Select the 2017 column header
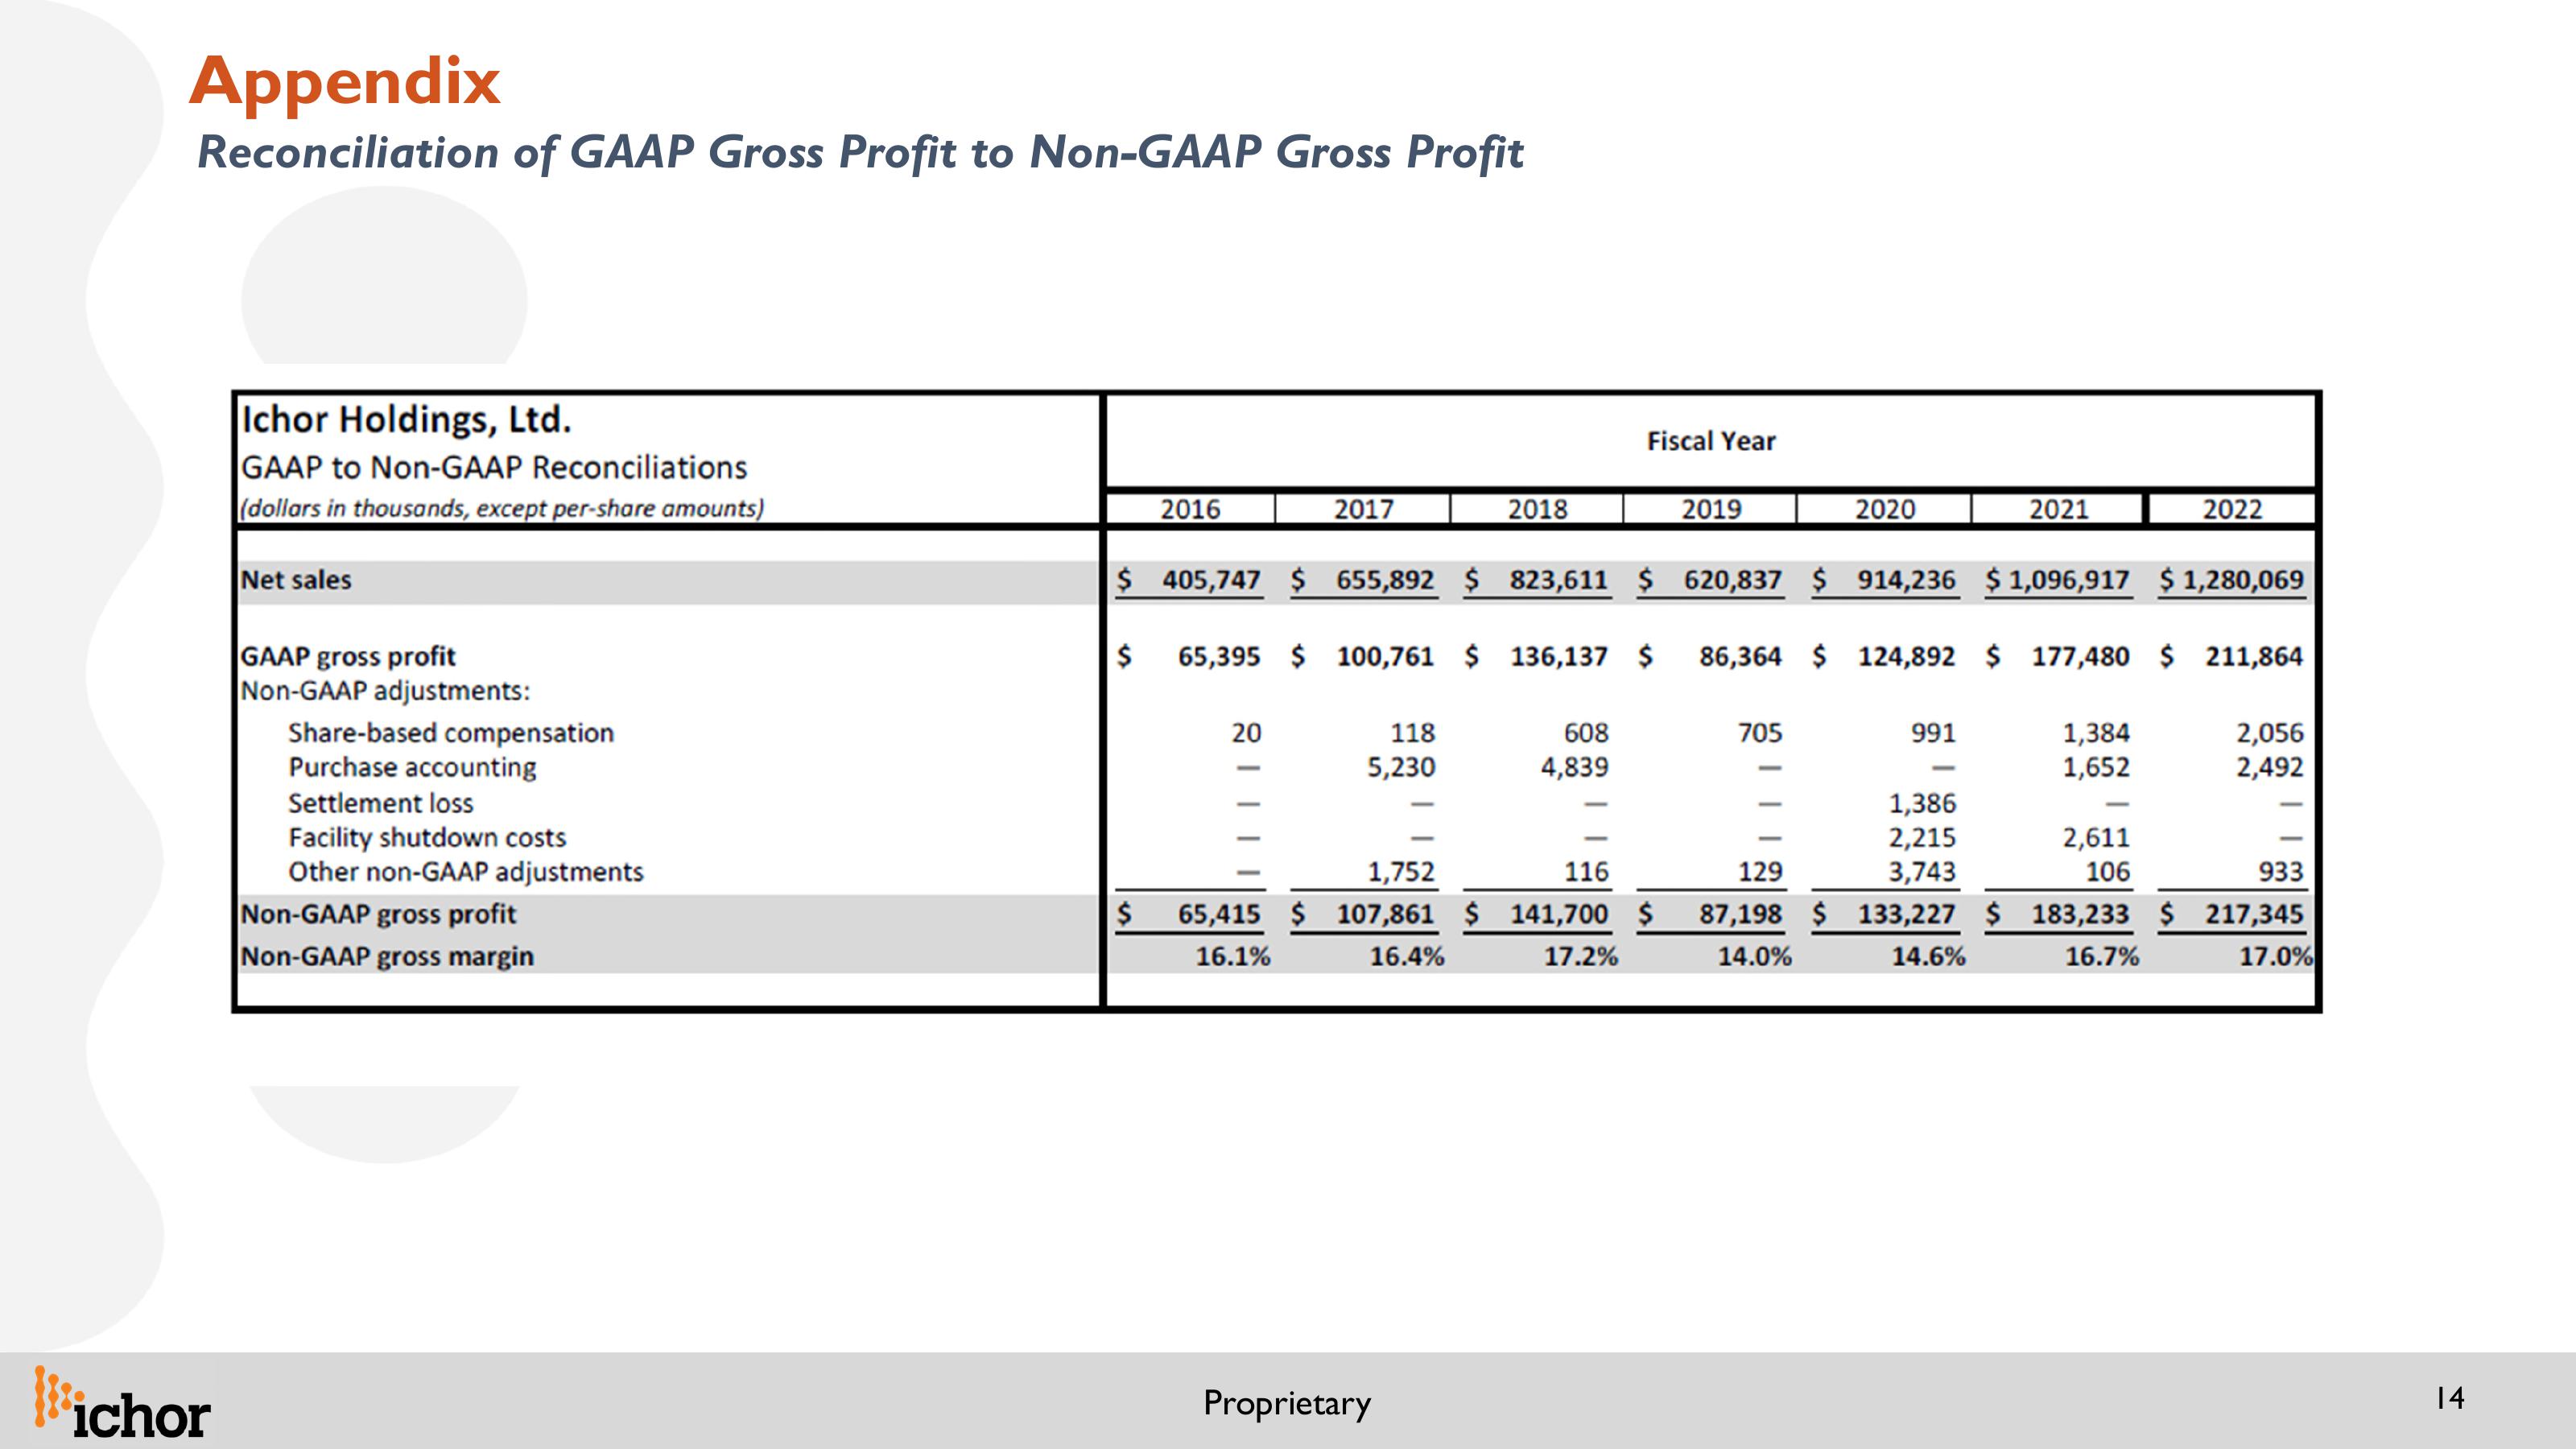The width and height of the screenshot is (2576, 1449). [x=1363, y=509]
